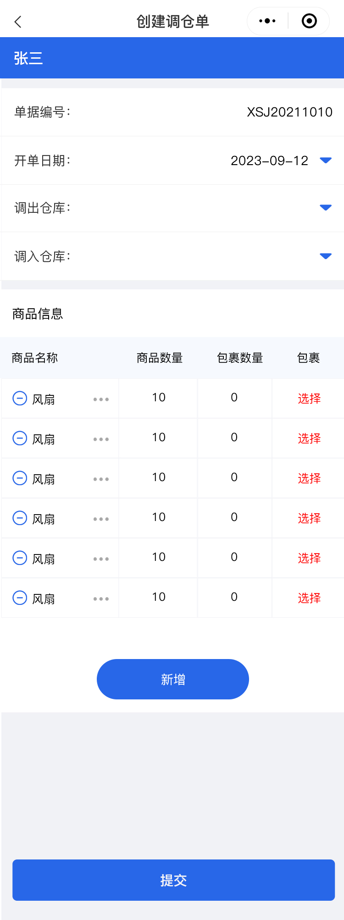Tap the back arrow in header

18,22
